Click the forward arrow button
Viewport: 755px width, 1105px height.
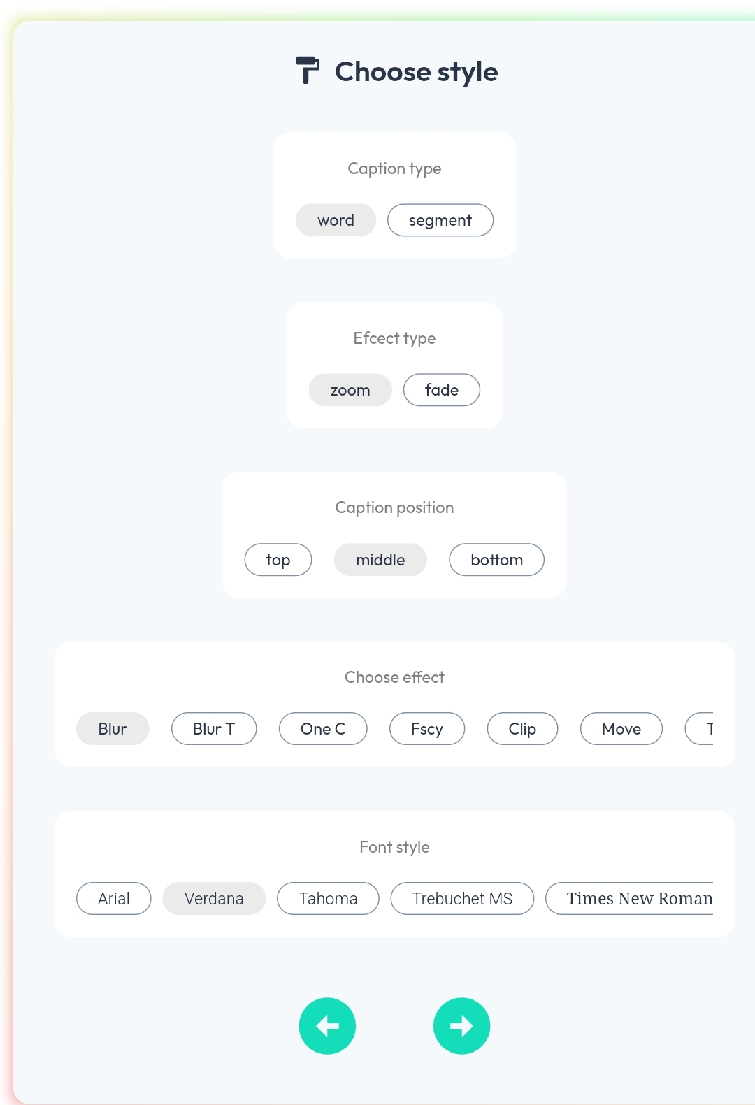461,1025
